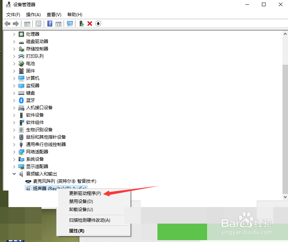The width and height of the screenshot is (288, 242).
Task: Click the round down-arrow disable device icon
Action: (98, 24)
